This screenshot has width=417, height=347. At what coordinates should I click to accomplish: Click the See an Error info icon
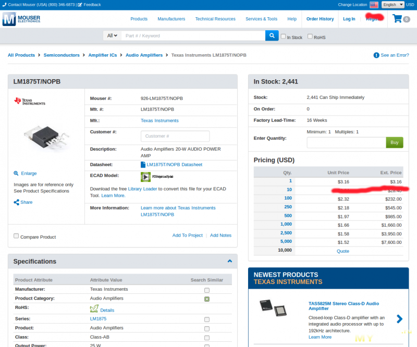click(376, 55)
